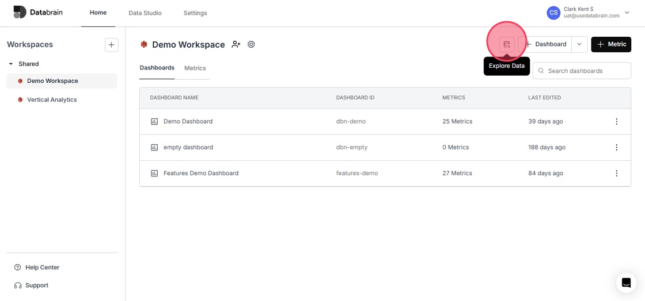This screenshot has width=645, height=301.
Task: Click the DASHBOARD ID column header
Action: click(355, 98)
